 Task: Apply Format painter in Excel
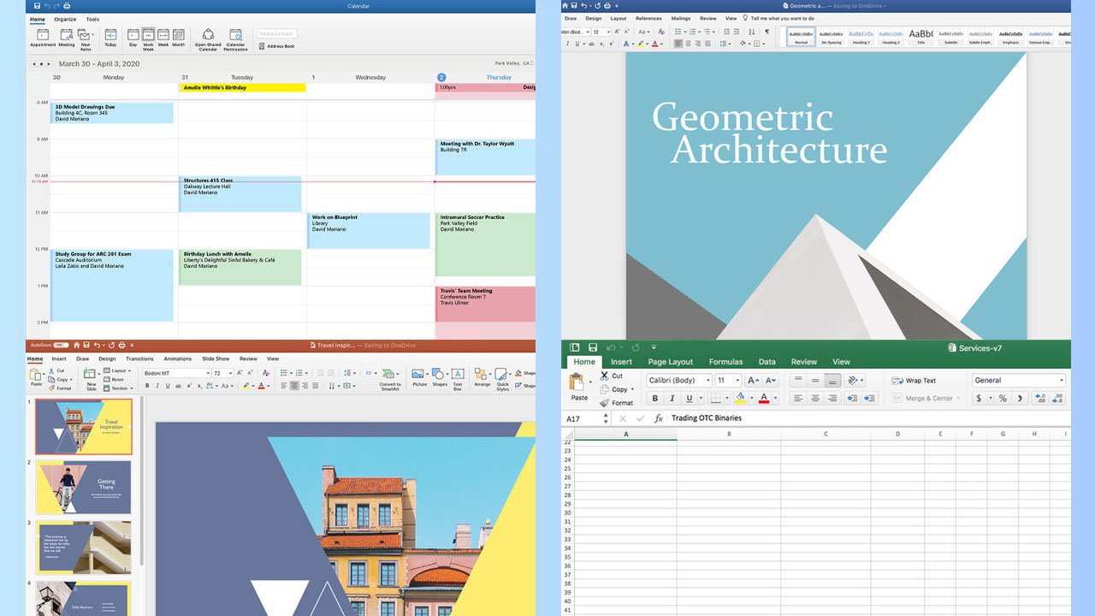pyautogui.click(x=616, y=403)
